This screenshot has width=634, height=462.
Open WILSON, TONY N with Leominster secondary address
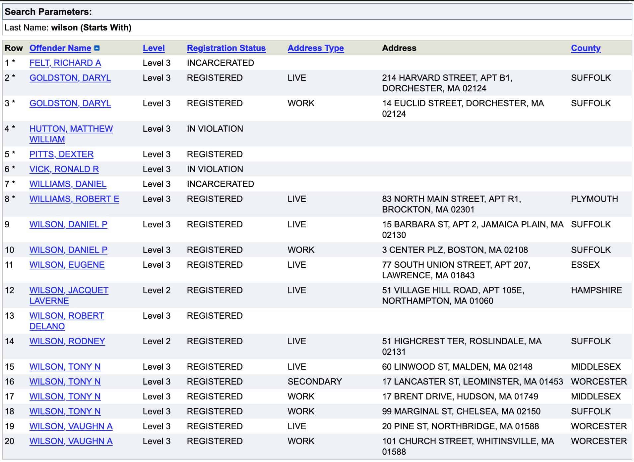pyautogui.click(x=65, y=382)
